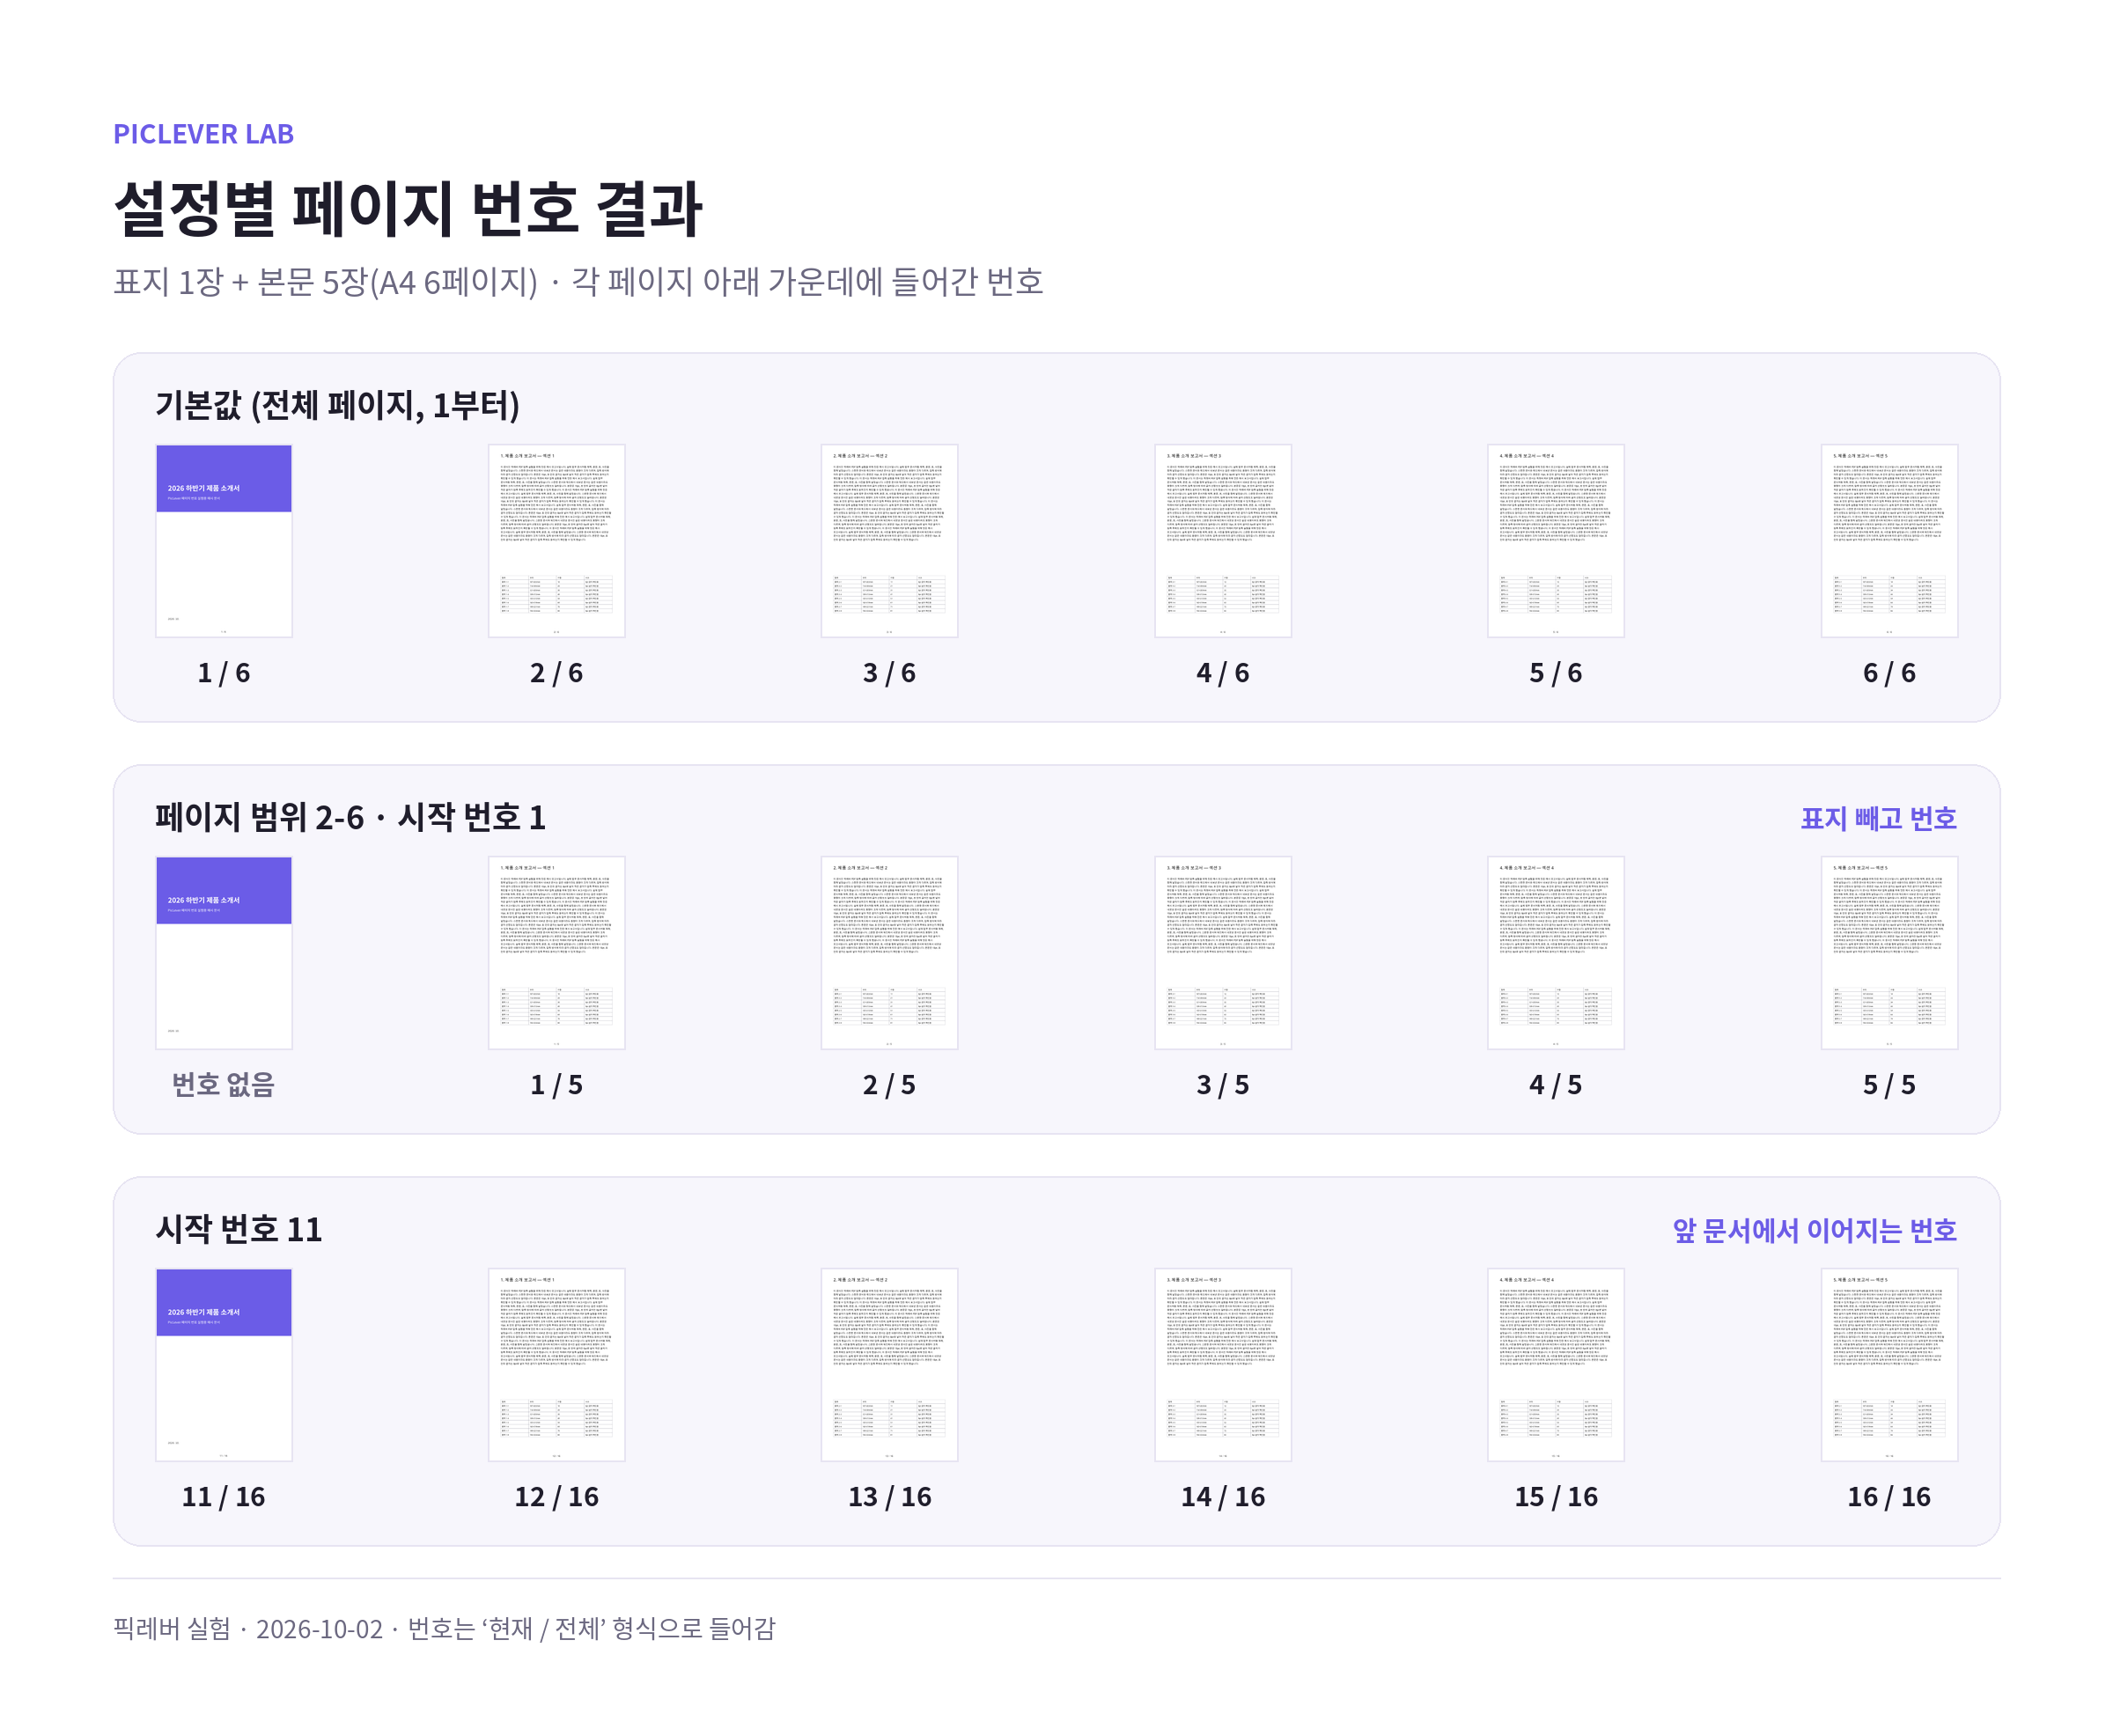
Task: Click the '16 / 16' page number label
Action: coord(1889,1497)
